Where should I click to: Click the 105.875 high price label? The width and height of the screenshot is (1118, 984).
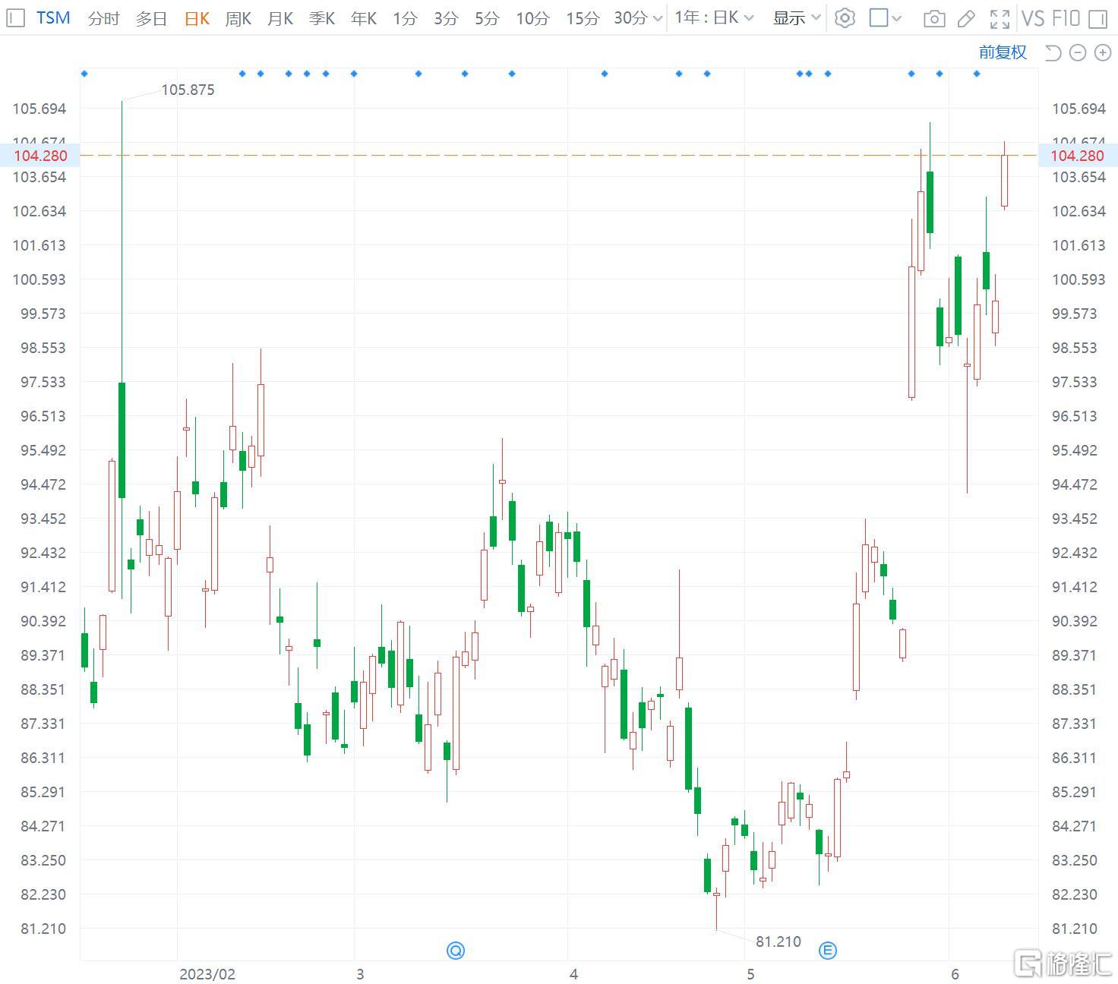coord(188,90)
